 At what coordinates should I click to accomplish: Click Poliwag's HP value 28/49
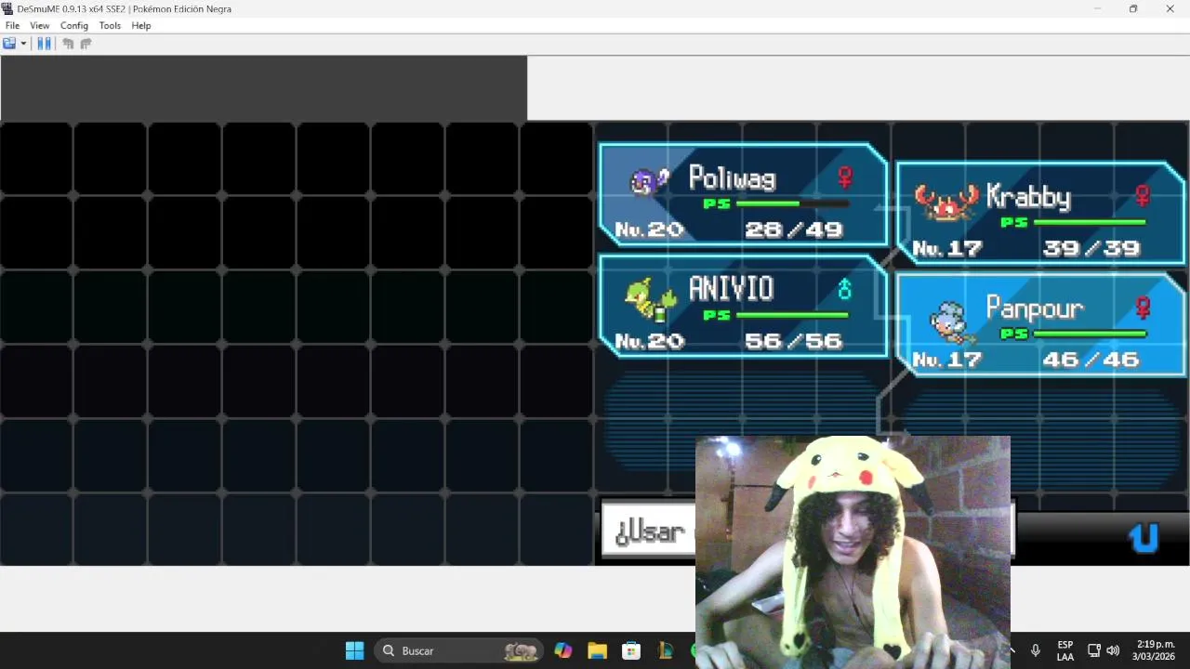(793, 230)
